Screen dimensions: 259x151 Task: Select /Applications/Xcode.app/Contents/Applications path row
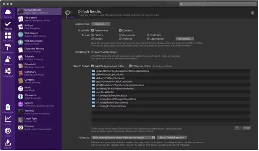171,71
